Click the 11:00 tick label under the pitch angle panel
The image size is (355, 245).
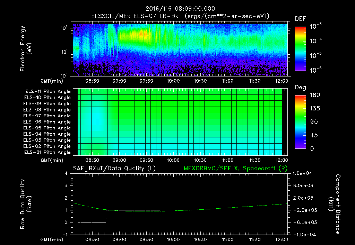point(227,160)
